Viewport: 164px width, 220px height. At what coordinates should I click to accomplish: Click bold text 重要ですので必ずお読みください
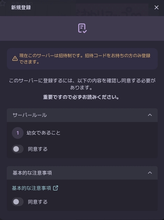81,97
